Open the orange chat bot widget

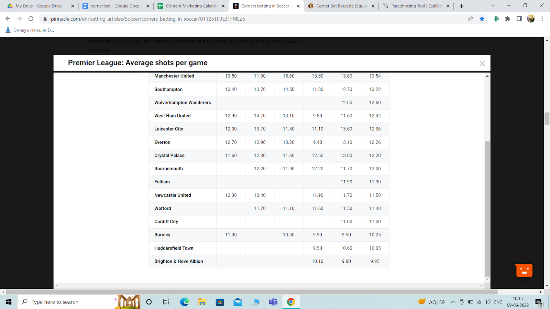524,270
